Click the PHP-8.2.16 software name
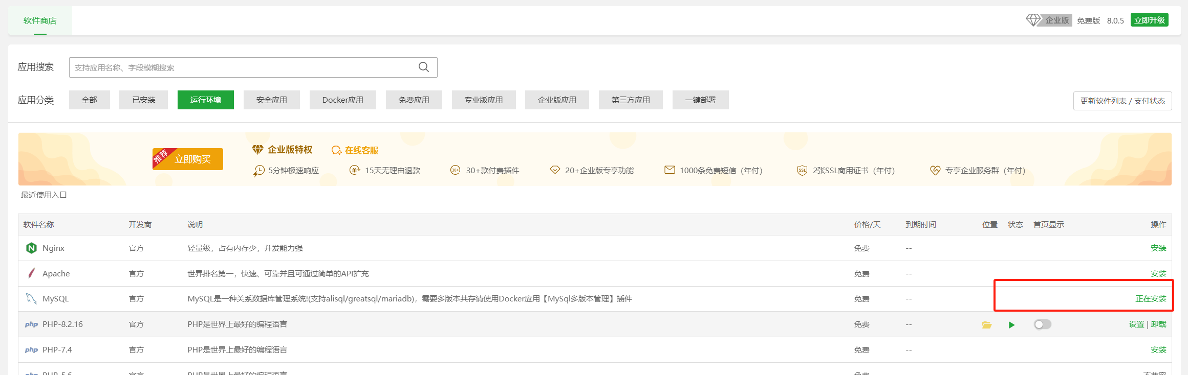 (62, 324)
